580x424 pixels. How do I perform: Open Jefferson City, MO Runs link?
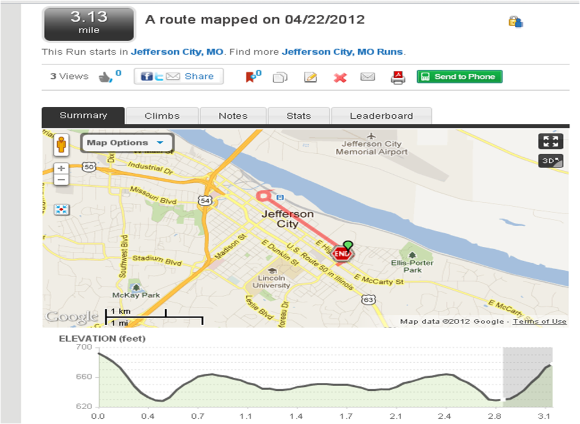[342, 52]
